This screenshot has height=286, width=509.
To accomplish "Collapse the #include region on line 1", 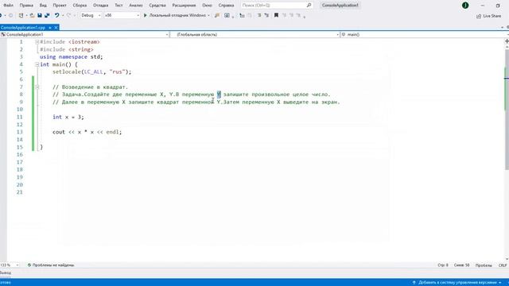I will click(x=37, y=42).
